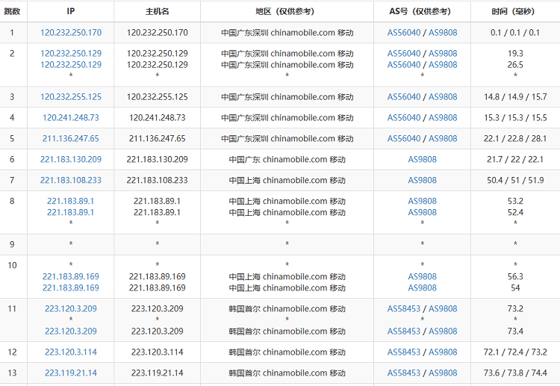Open AS56040 link in hop 4 row

[x=404, y=117]
